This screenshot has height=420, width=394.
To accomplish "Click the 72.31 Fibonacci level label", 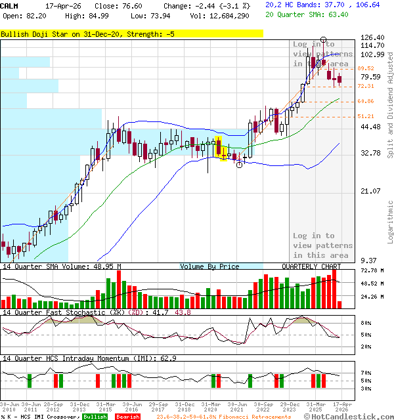I will (366, 86).
